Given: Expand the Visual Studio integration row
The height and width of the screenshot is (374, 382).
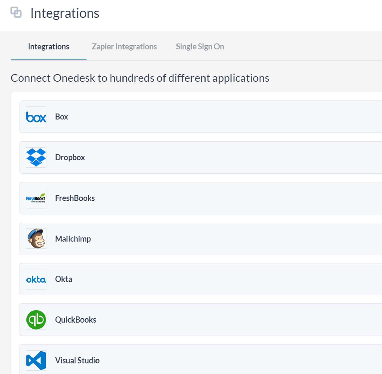Looking at the screenshot, I should (201, 359).
